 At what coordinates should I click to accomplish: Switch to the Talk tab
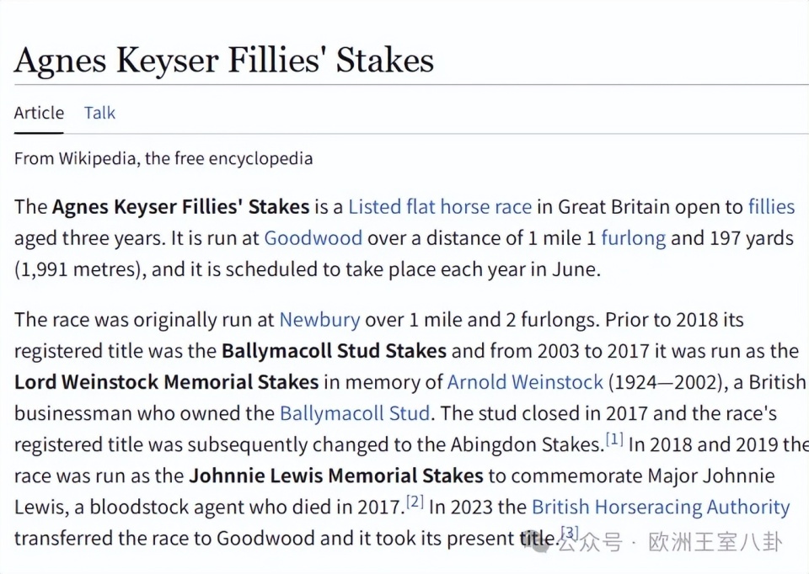coord(99,113)
